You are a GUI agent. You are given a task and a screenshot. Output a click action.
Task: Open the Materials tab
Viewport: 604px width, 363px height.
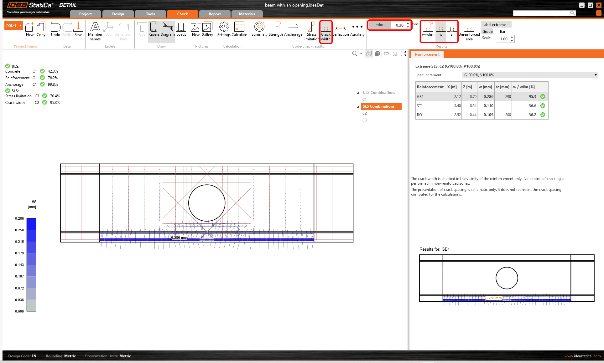click(247, 14)
